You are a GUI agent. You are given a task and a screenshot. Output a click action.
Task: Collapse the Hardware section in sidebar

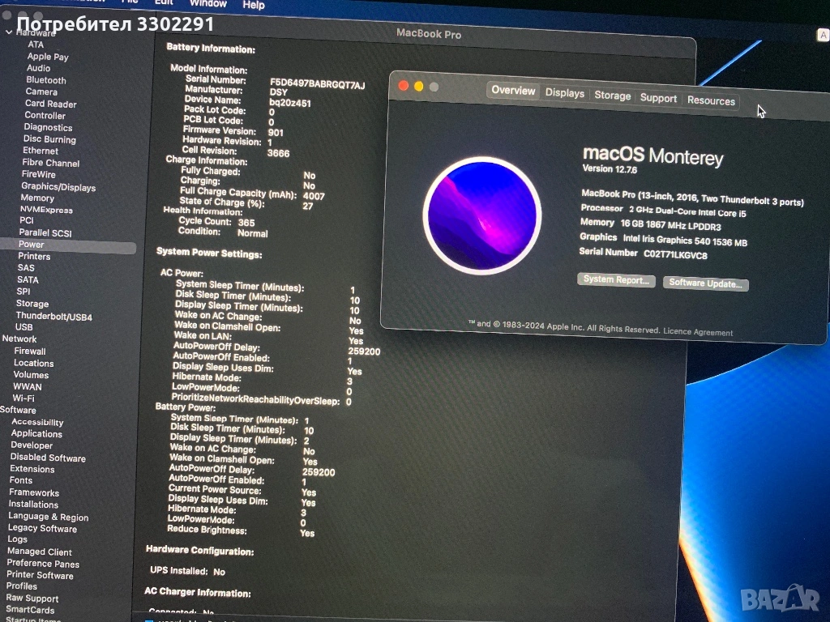tap(9, 32)
